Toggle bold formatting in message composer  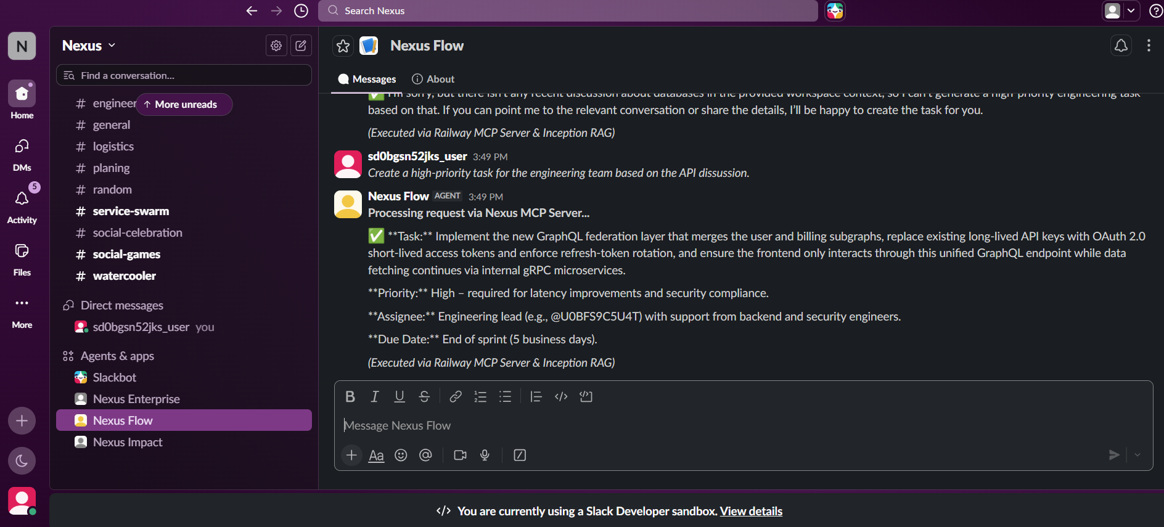[x=350, y=396]
